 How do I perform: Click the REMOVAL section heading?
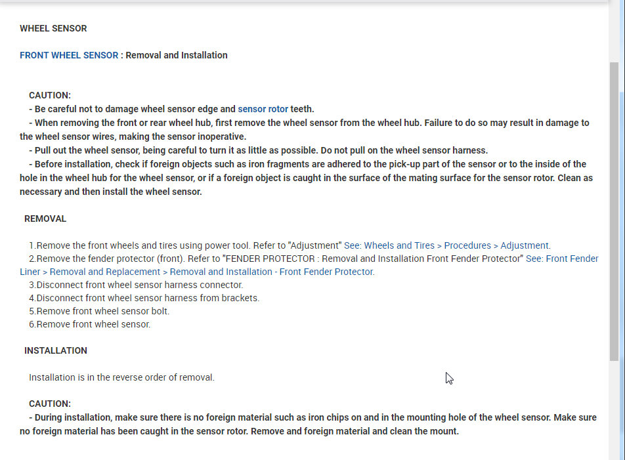click(x=45, y=219)
